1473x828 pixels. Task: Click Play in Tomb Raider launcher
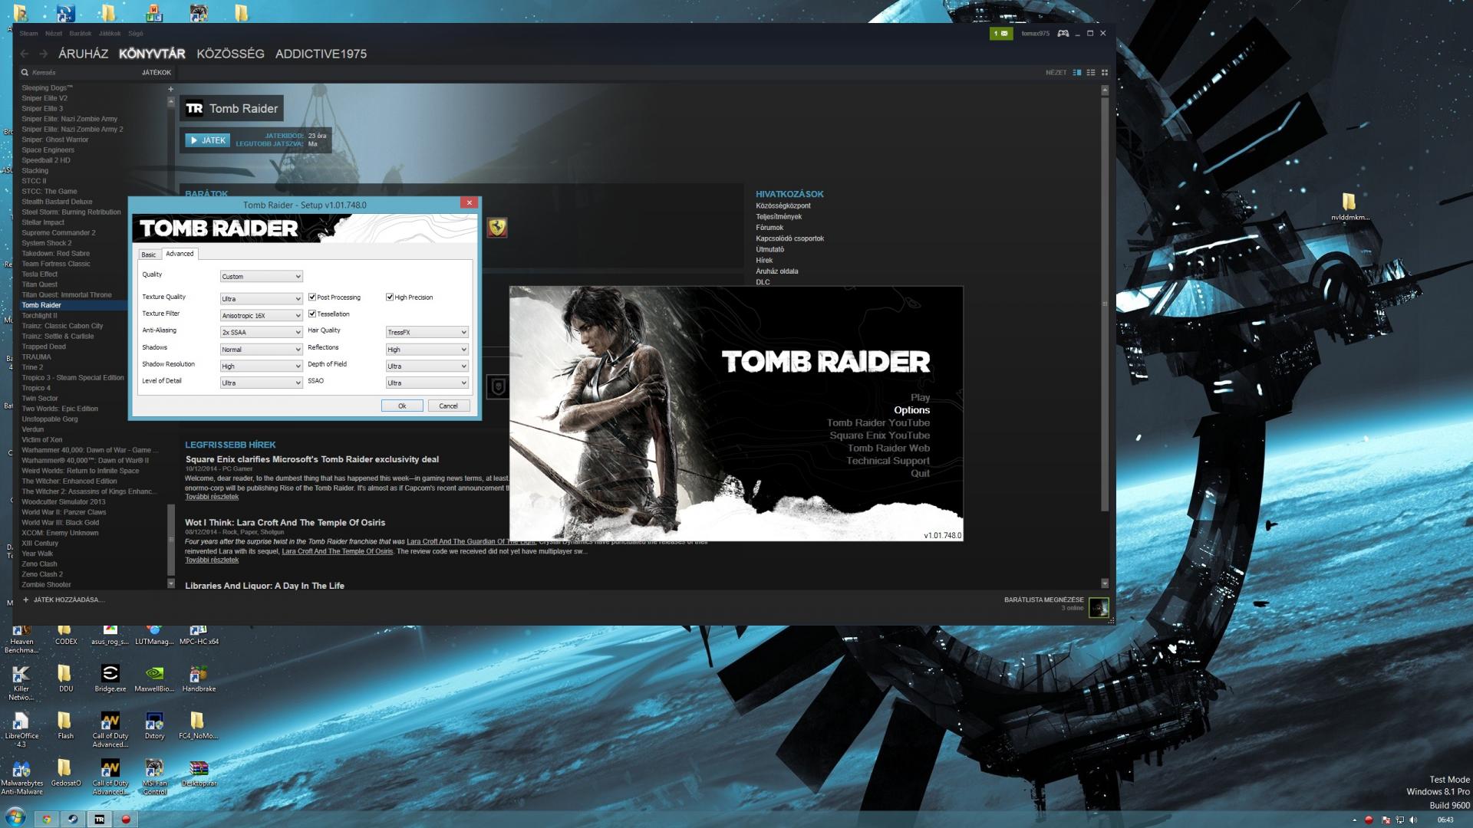click(x=920, y=397)
